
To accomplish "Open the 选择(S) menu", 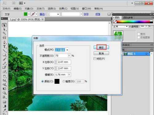I will pos(52,9).
